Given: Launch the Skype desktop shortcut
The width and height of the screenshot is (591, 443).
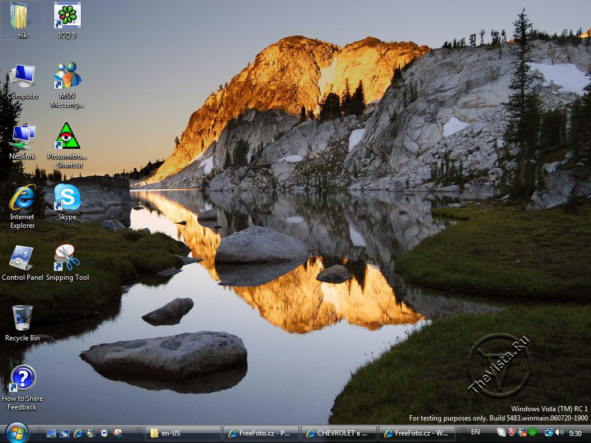Looking at the screenshot, I should coord(67,202).
